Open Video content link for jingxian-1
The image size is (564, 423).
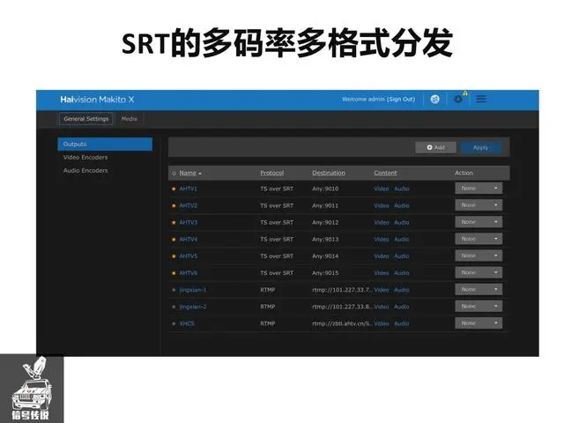point(382,290)
